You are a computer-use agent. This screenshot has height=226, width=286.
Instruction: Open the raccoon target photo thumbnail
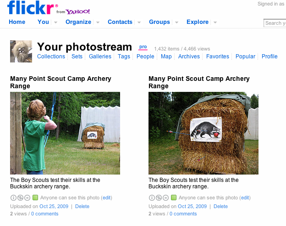click(x=203, y=133)
